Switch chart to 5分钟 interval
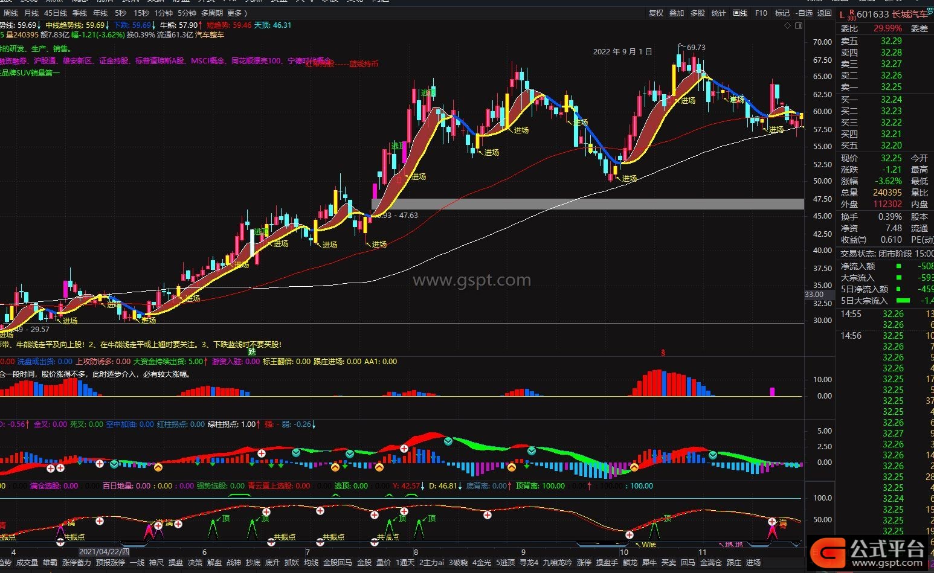This screenshot has width=934, height=573. [187, 13]
